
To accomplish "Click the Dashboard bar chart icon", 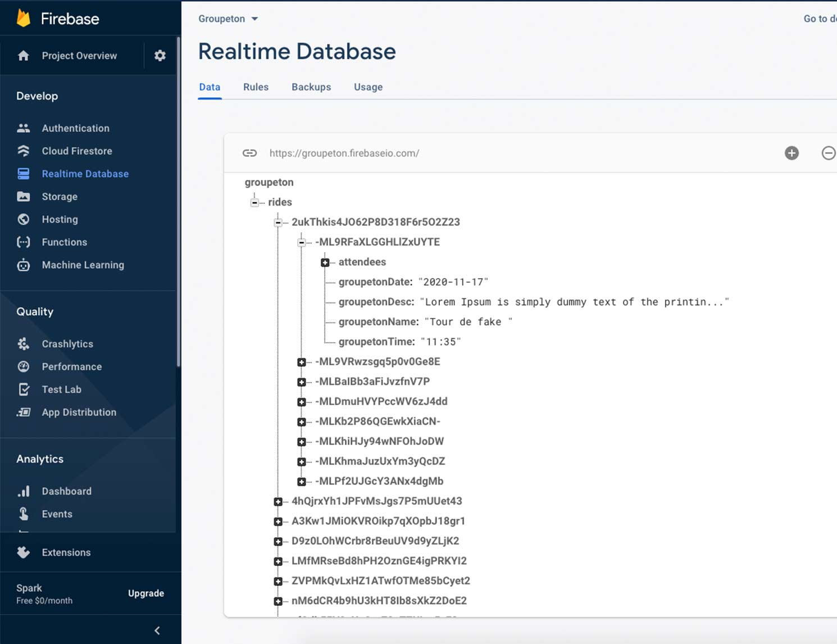I will tap(23, 491).
